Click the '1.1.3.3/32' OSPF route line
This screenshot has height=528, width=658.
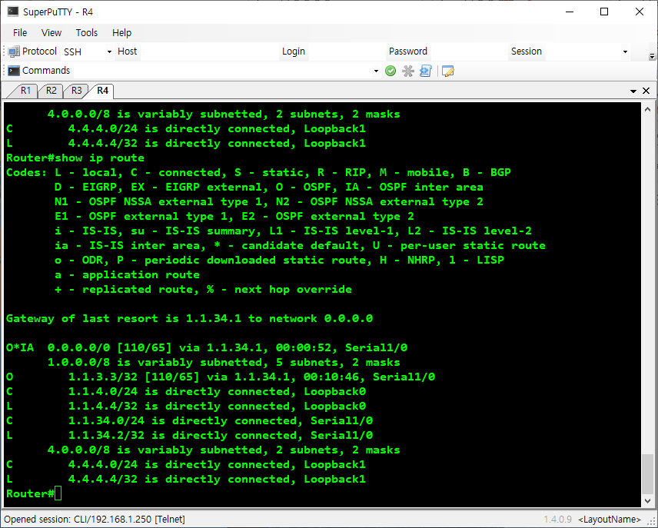(221, 377)
